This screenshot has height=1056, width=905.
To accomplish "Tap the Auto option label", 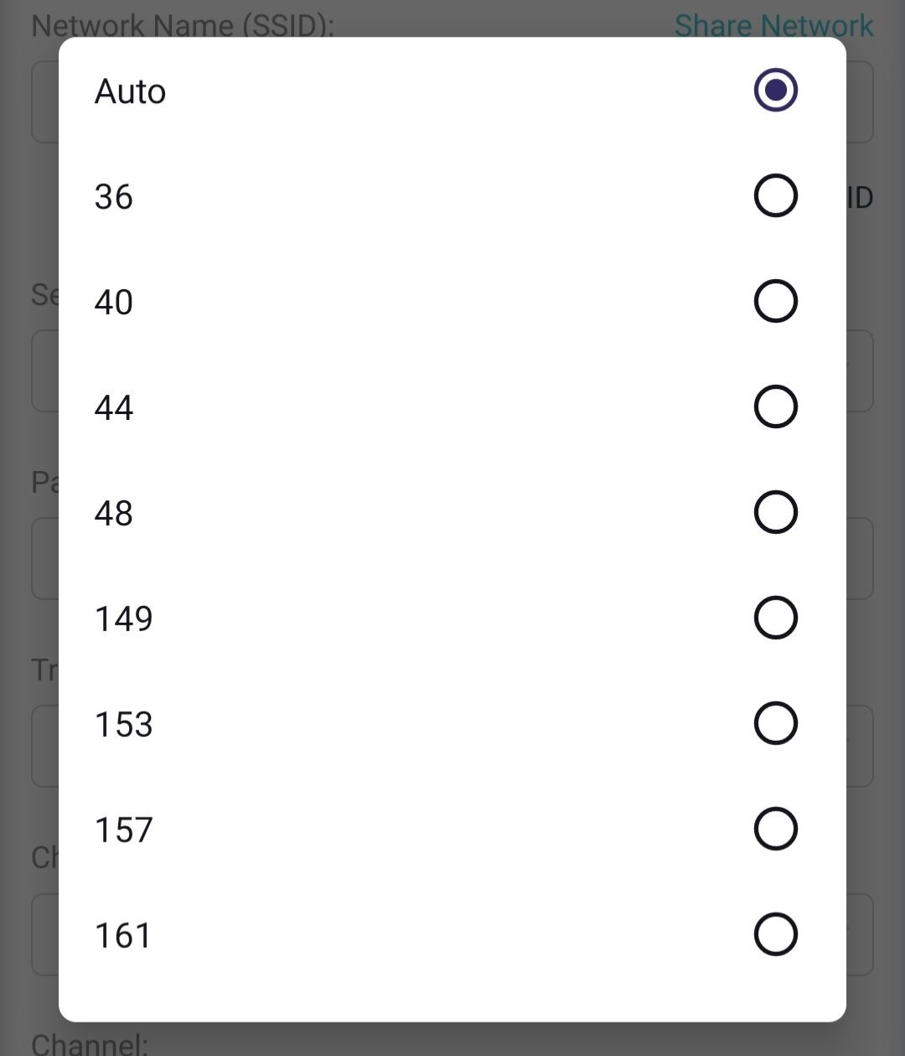I will 130,91.
